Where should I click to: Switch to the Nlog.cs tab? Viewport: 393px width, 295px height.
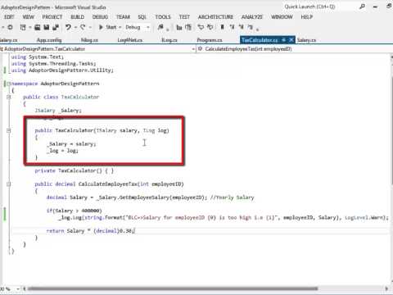pyautogui.click(x=89, y=40)
